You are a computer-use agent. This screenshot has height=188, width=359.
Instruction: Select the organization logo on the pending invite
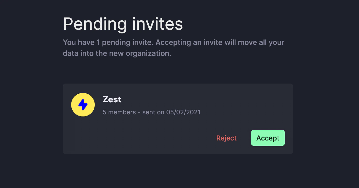[x=83, y=104]
